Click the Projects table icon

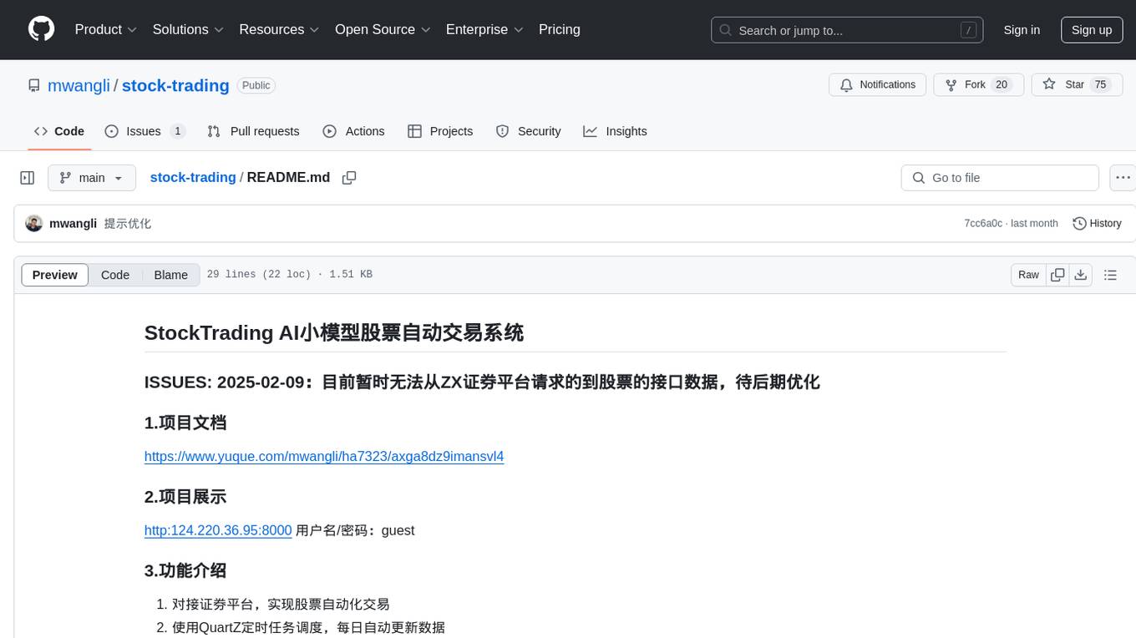click(414, 131)
